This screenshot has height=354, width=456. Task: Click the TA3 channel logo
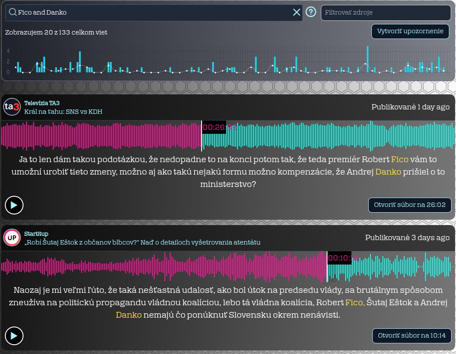[x=12, y=107]
